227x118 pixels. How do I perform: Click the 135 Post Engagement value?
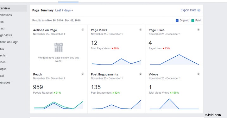[96, 87]
